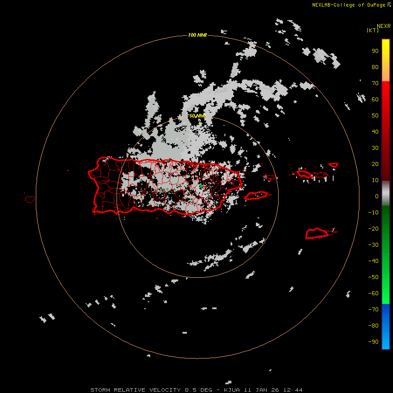Click the 80 value on the velocity scale
The height and width of the screenshot is (393, 393).
click(375, 67)
